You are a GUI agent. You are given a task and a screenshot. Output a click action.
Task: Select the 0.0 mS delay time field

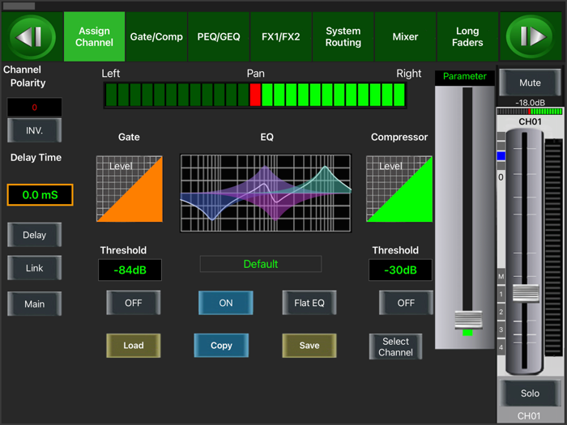(40, 195)
